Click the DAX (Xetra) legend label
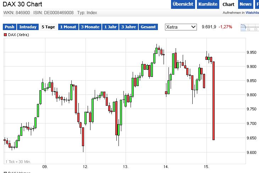The height and width of the screenshot is (173, 259). (18, 35)
